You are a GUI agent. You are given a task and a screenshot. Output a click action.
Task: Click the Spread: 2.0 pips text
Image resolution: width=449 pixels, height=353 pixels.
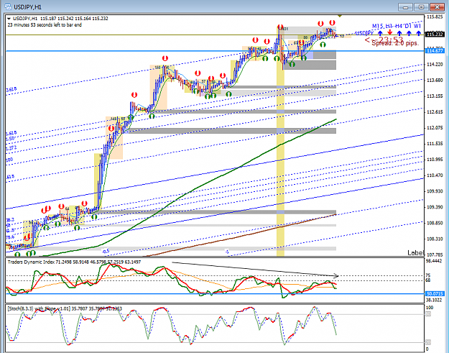395,43
